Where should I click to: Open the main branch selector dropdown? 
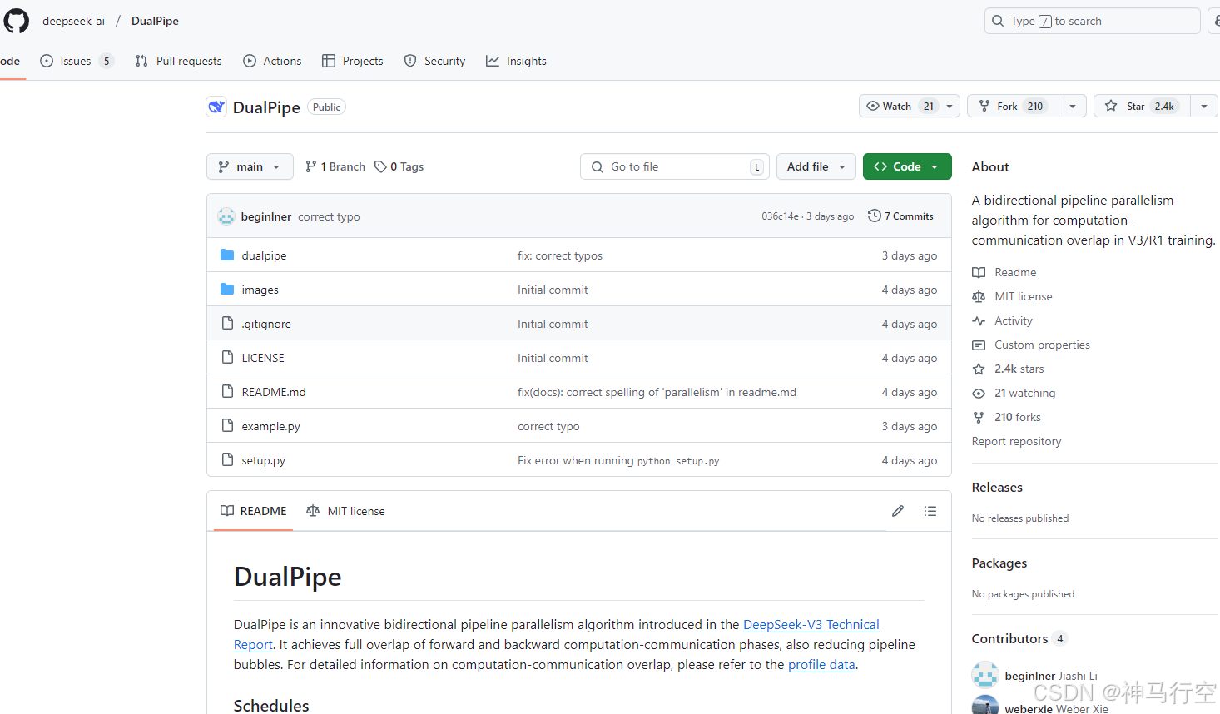(x=250, y=166)
